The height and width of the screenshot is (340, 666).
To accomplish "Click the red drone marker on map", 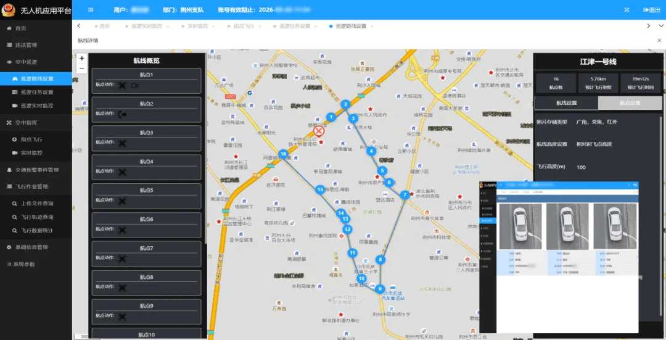I will pos(319,130).
